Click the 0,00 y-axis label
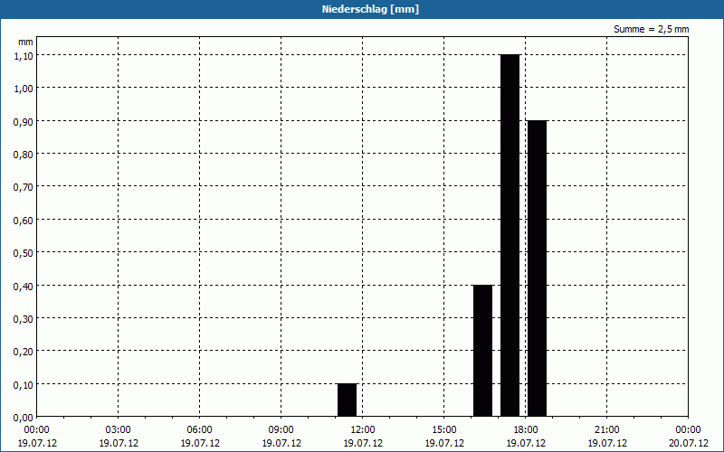The height and width of the screenshot is (452, 724). click(24, 418)
